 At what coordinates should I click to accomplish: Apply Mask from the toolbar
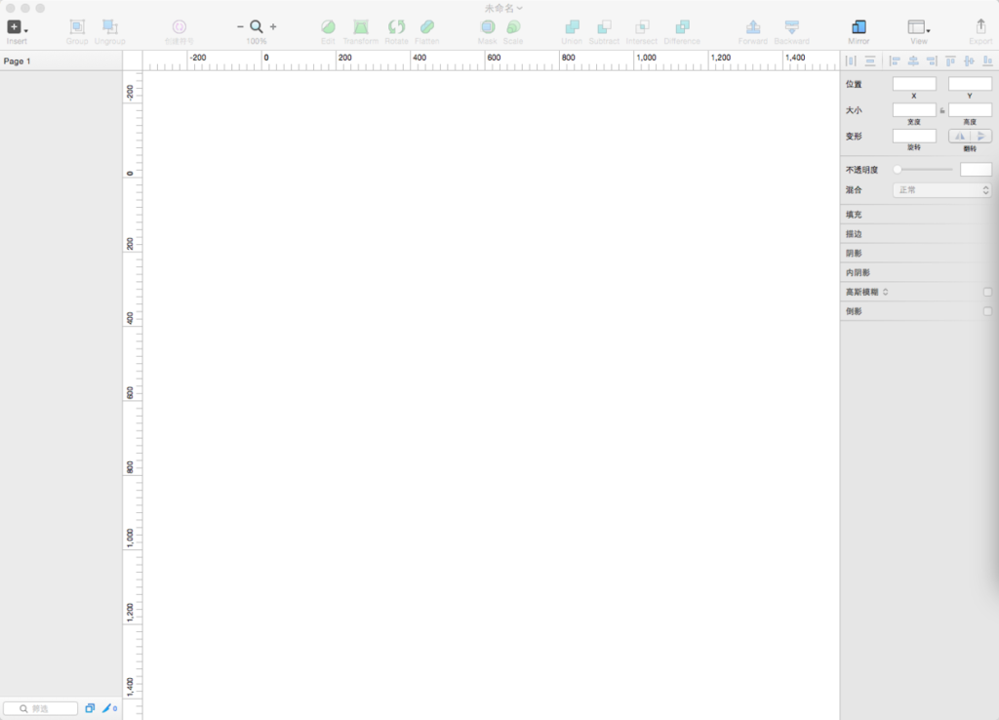coord(488,26)
